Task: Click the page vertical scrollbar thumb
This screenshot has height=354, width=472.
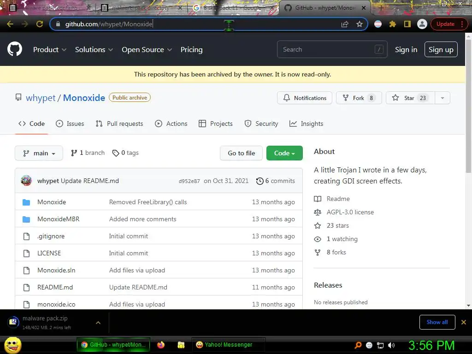Action: (468, 107)
